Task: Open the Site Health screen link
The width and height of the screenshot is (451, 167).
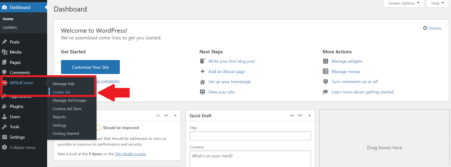Action: click(x=130, y=154)
